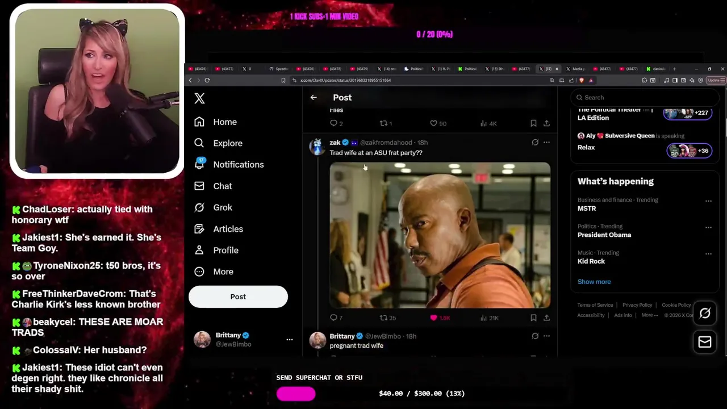Open options for Kid Rock trend
Screen dimensions: 727x409
[x=708, y=254]
